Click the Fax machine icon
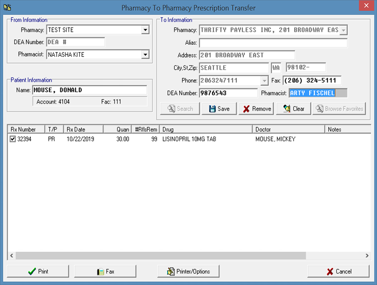Screen dimensions: 377x285 [100, 272]
